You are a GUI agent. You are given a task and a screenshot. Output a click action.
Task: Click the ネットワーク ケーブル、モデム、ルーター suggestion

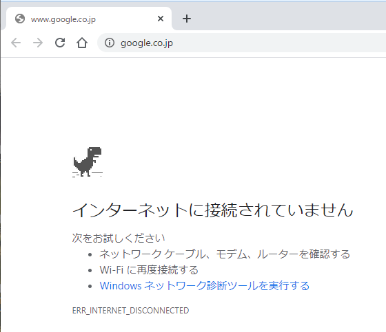(225, 254)
